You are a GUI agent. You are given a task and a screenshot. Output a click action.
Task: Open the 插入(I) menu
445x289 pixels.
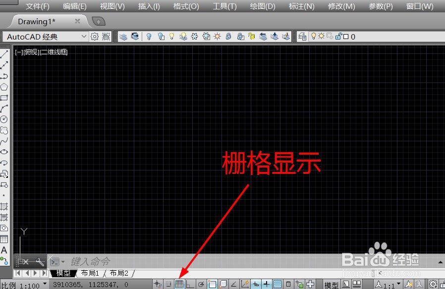[149, 6]
